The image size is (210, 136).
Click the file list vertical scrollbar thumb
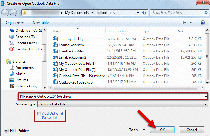[207, 57]
